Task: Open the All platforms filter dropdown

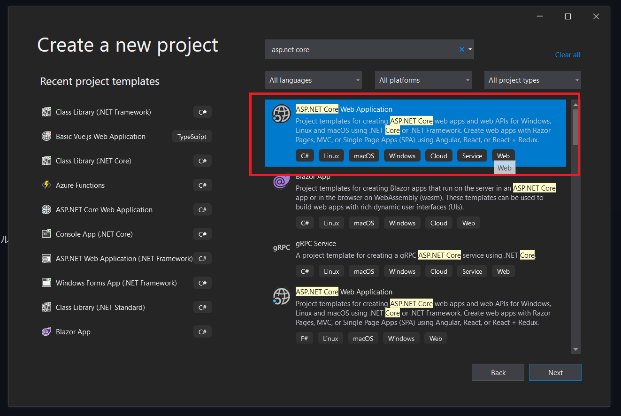Action: click(x=423, y=80)
